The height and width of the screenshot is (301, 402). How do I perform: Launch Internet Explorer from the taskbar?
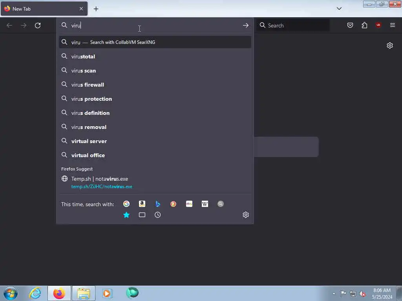coord(35,293)
